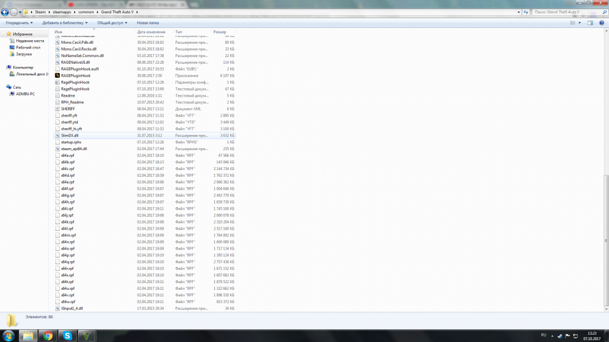Screen dimensions: 609x342
Task: Select the XInput1_4.dll file icon
Action: [x=57, y=309]
